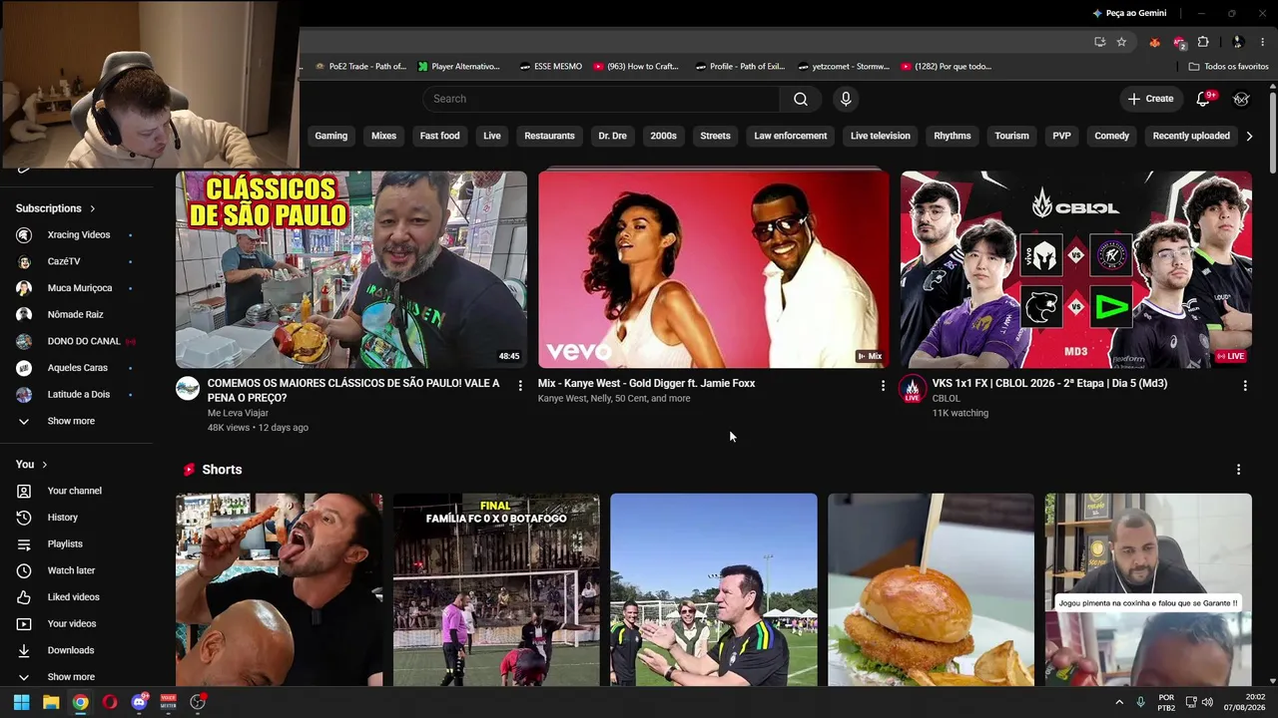Select the Restaurants category chip
Screen dimensions: 1278x718
[x=550, y=136]
